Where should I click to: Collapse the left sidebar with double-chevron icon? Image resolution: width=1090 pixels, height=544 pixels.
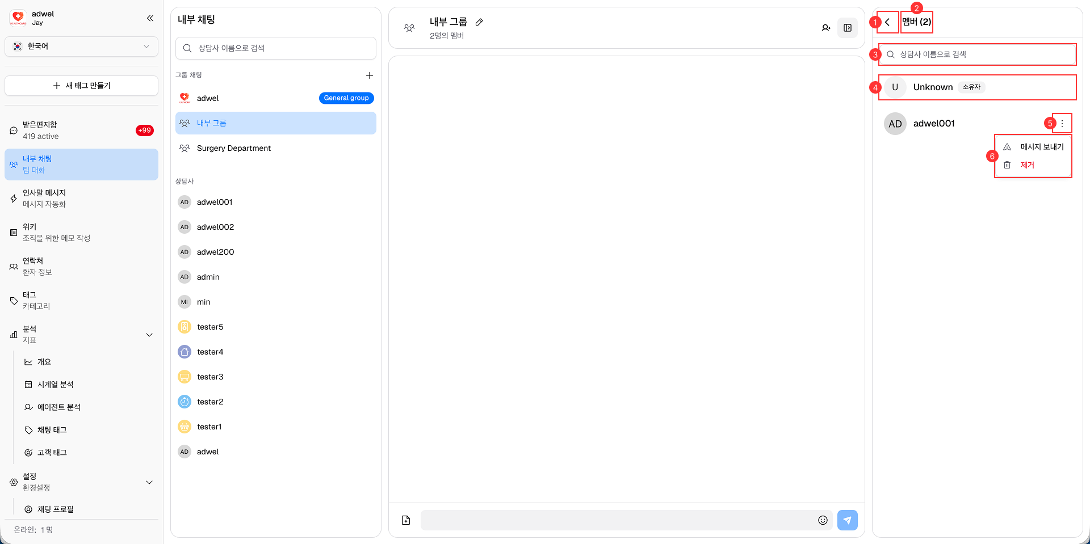tap(150, 18)
